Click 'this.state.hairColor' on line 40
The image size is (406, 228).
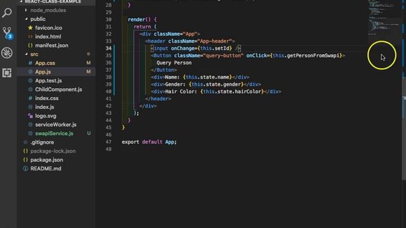[232, 91]
